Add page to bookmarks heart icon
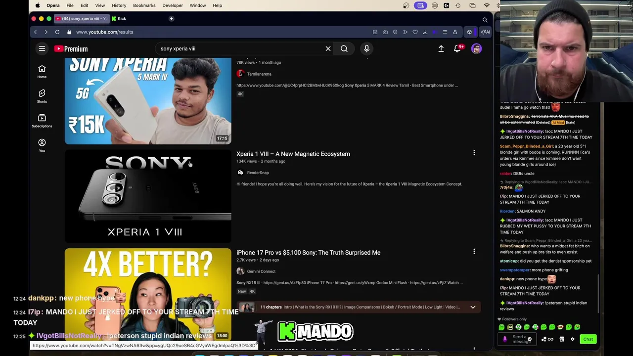This screenshot has width=633, height=356. 415,32
